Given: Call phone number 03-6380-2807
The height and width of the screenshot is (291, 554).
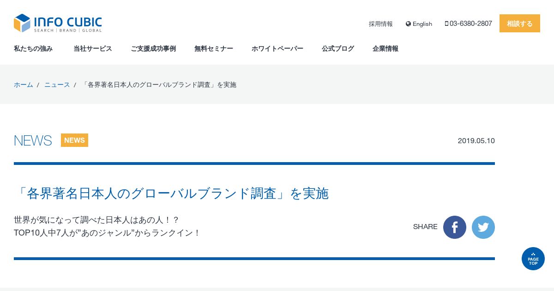Looking at the screenshot, I should click(469, 24).
